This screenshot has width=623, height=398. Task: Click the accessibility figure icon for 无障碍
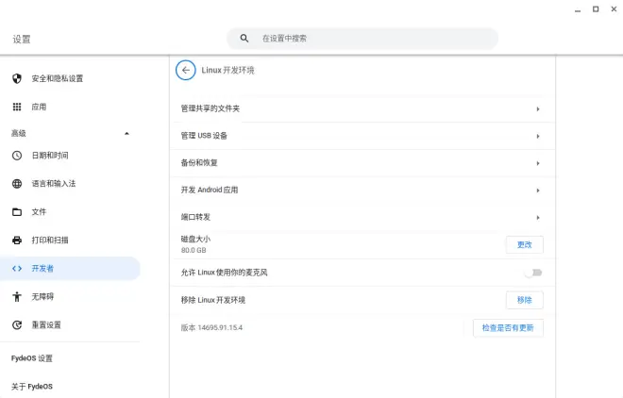(17, 296)
